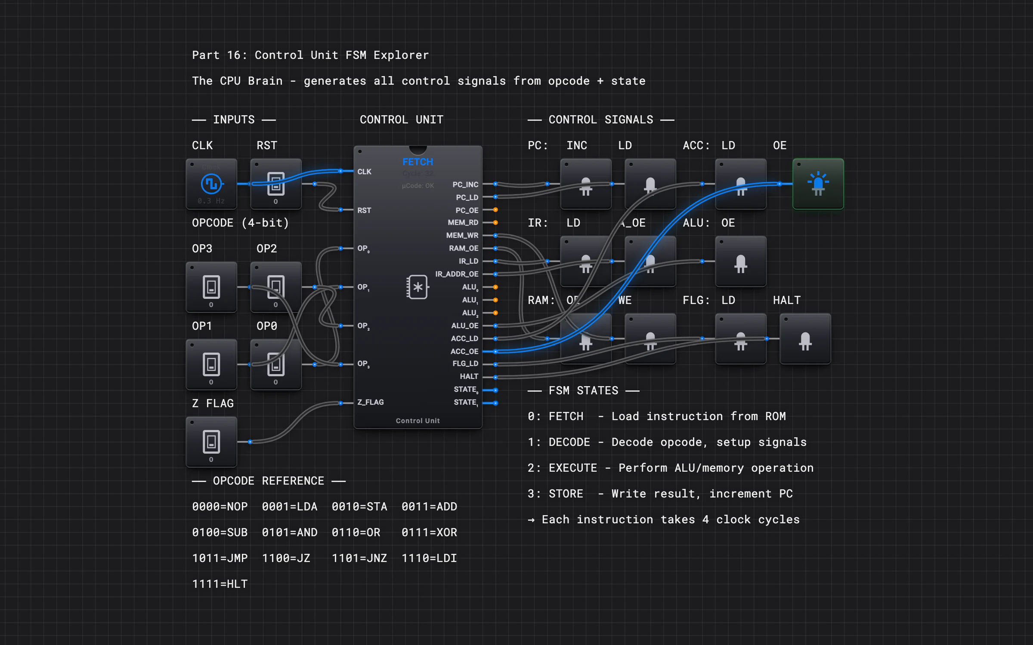
Task: Select the '0011=ADD' opcode reference text
Action: pyautogui.click(x=429, y=507)
